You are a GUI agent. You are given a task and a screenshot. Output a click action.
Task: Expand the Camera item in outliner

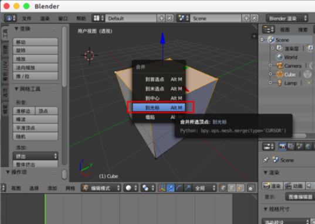tap(270, 66)
